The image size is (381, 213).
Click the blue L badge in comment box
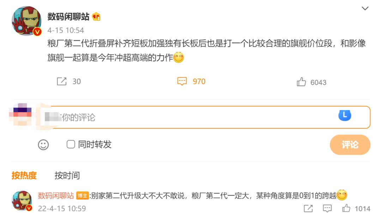(345, 115)
